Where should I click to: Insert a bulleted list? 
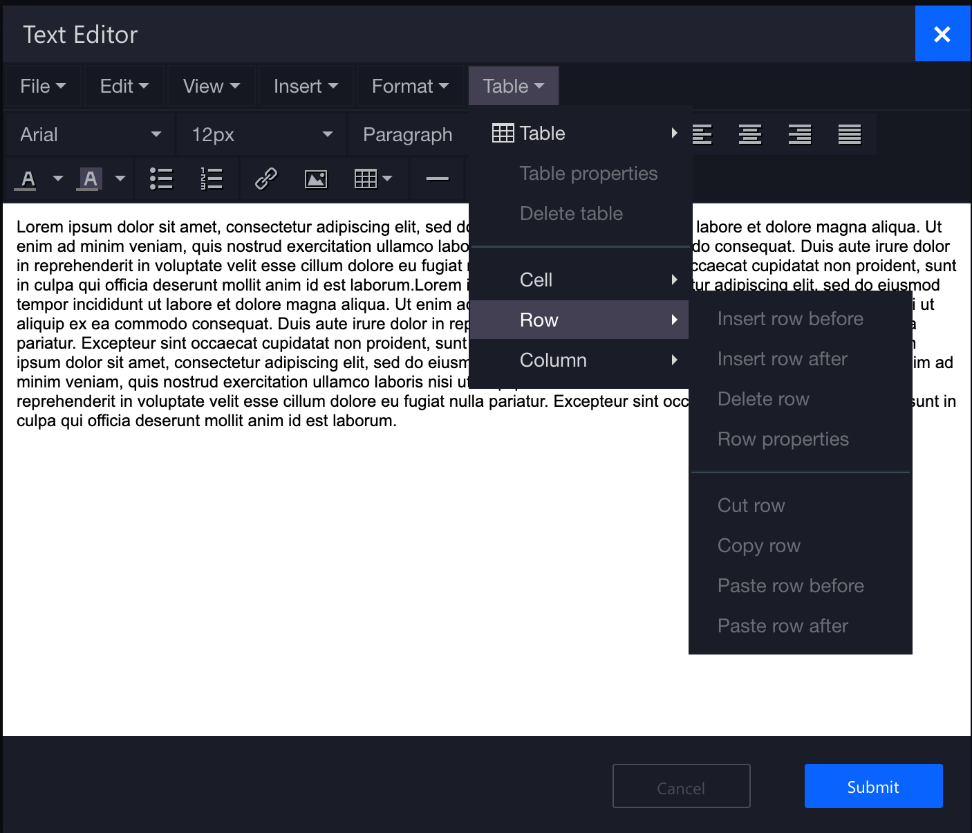[x=161, y=179]
